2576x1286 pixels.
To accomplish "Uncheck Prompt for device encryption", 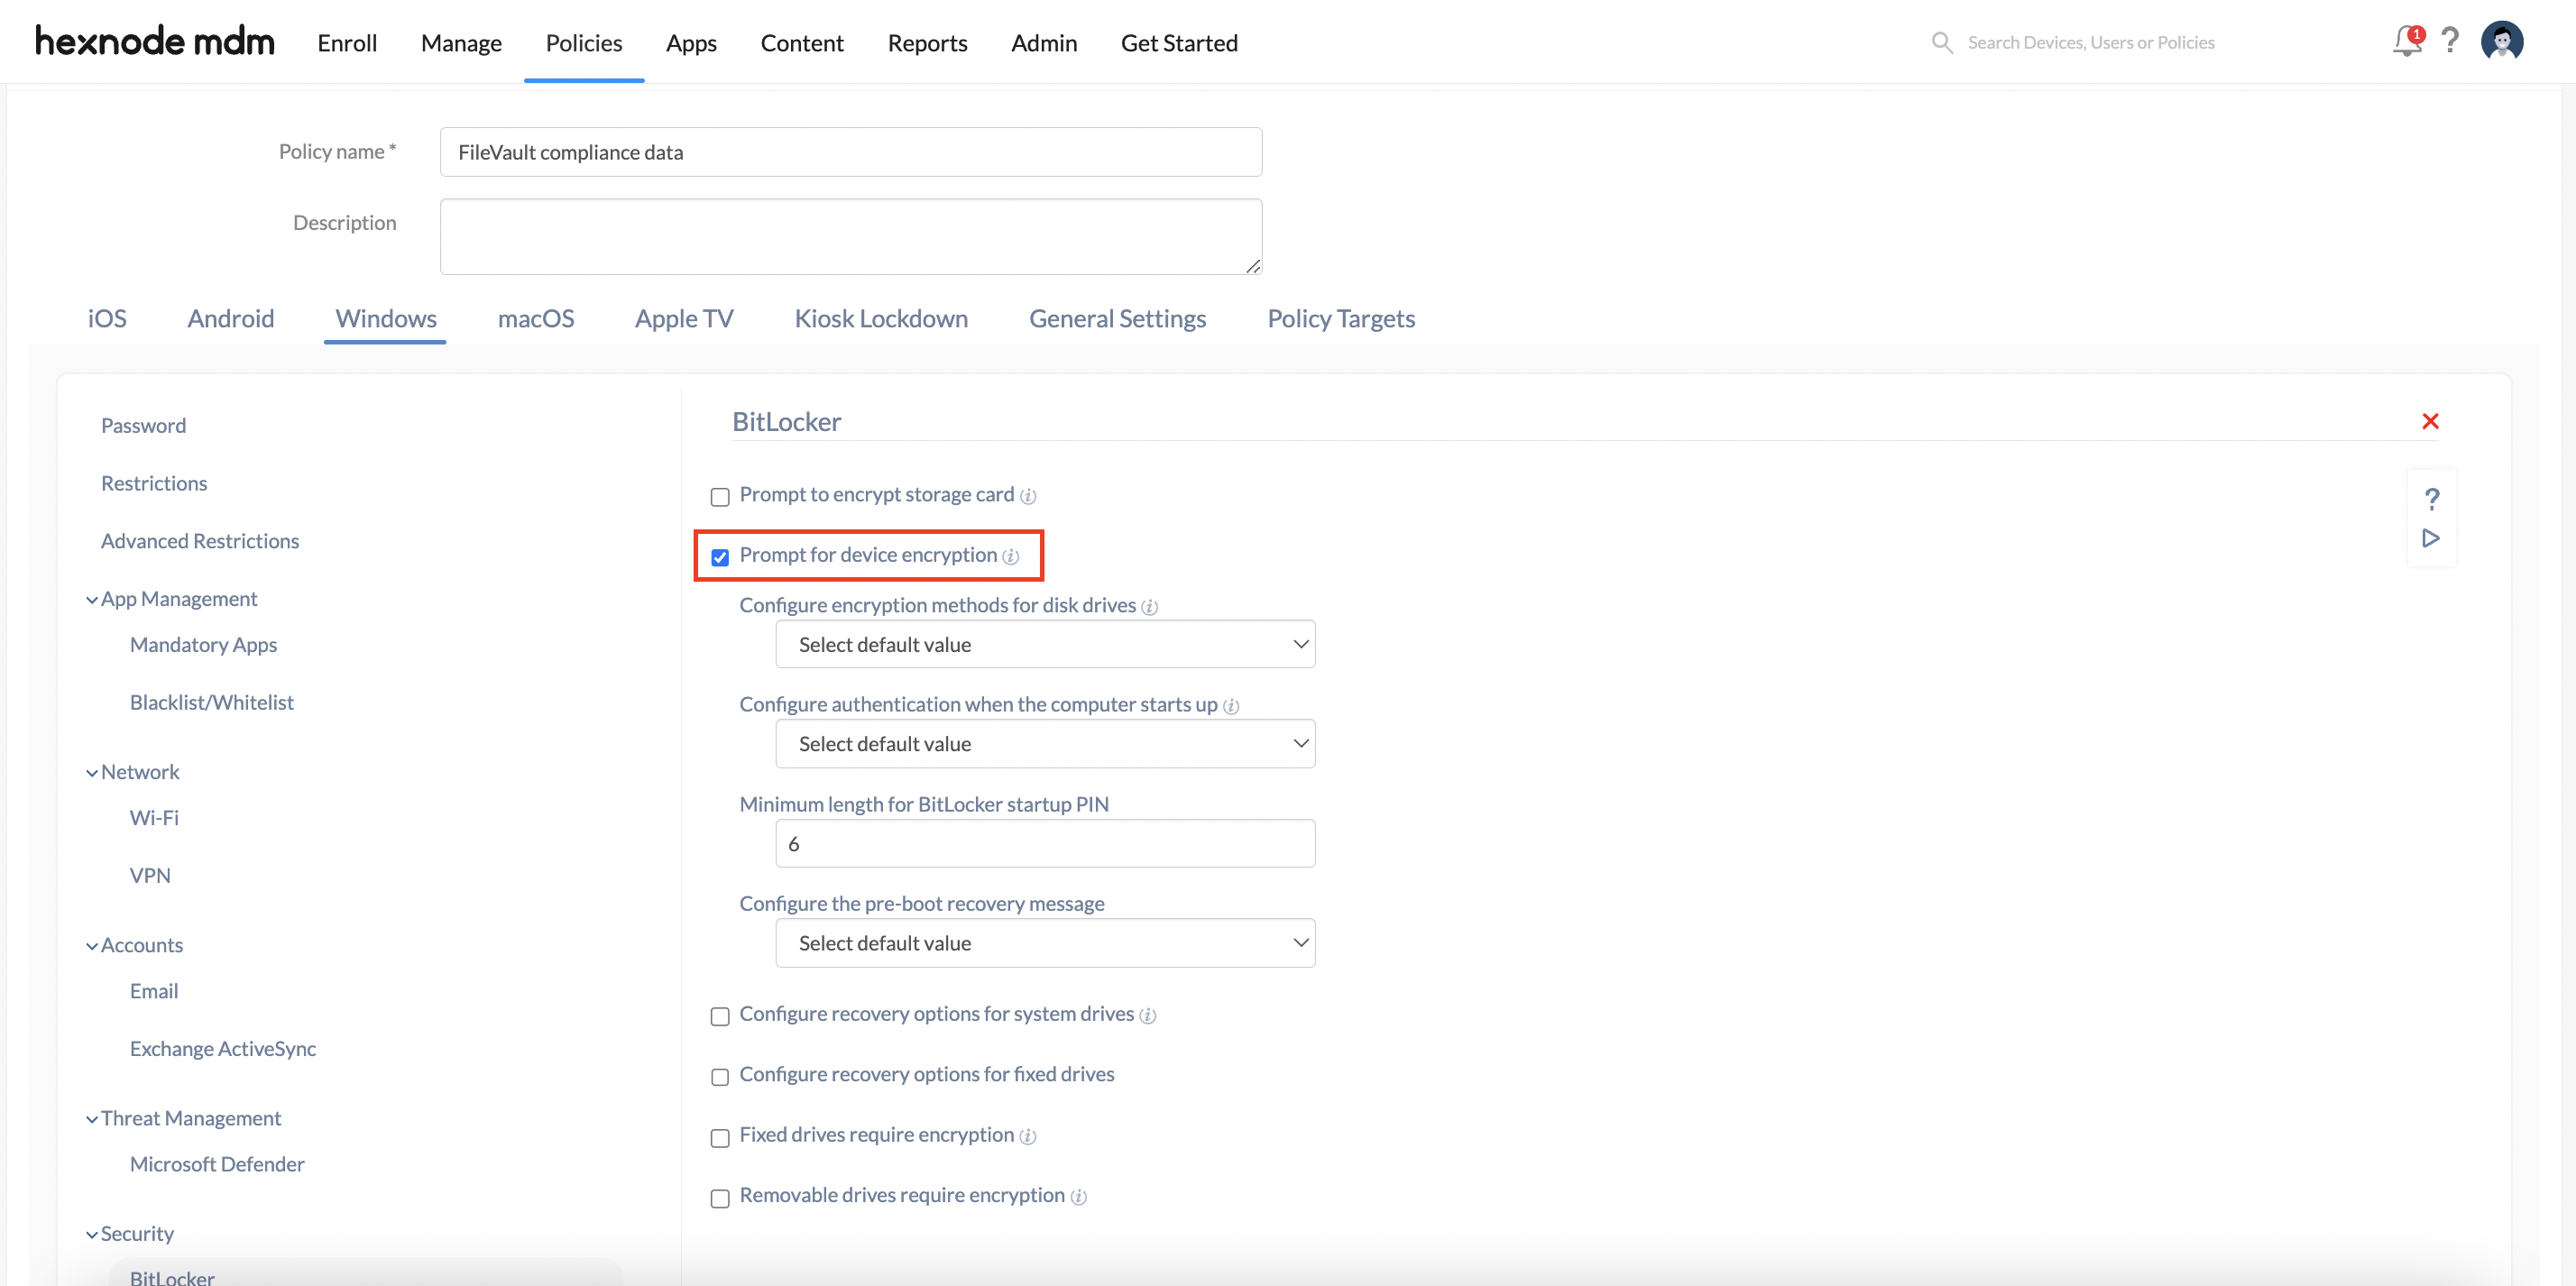I will (720, 557).
